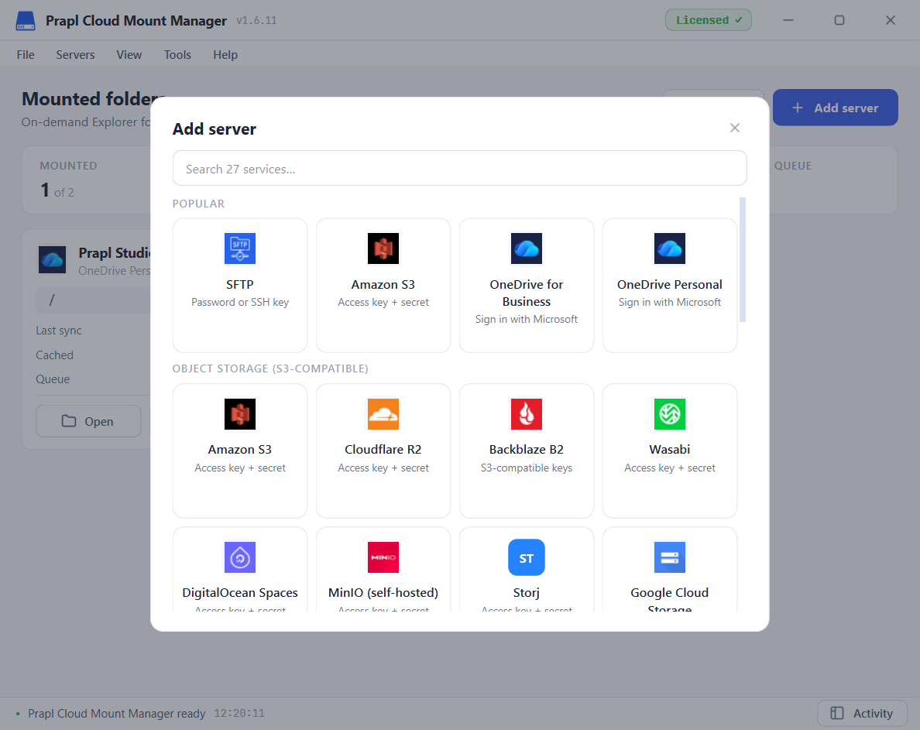Choose Amazon S3 icon under Object Storage
This screenshot has height=730, width=920.
240,414
